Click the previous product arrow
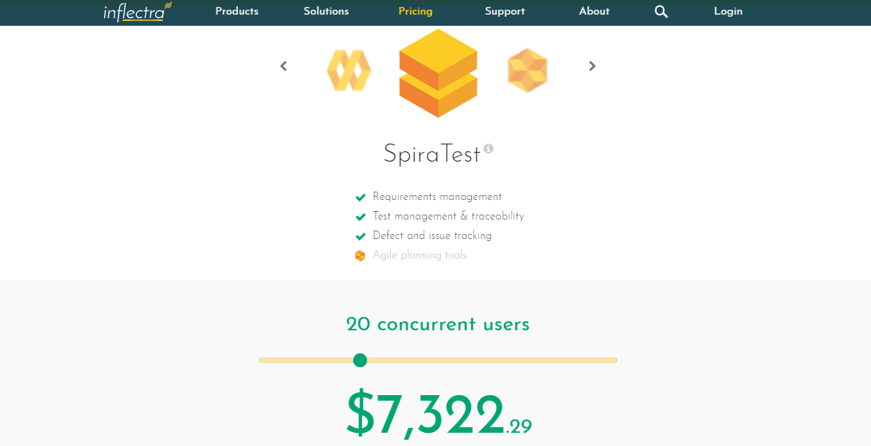 283,66
